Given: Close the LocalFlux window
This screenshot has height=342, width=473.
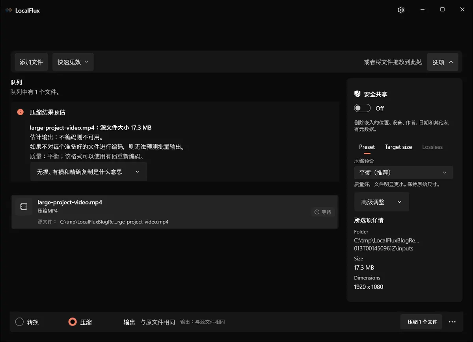Looking at the screenshot, I should point(462,9).
